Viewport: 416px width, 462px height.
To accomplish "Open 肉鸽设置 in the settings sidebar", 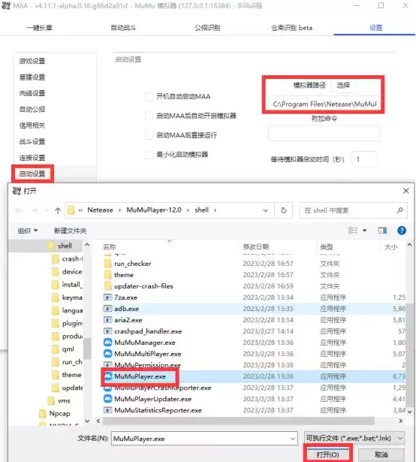I will click(x=32, y=93).
